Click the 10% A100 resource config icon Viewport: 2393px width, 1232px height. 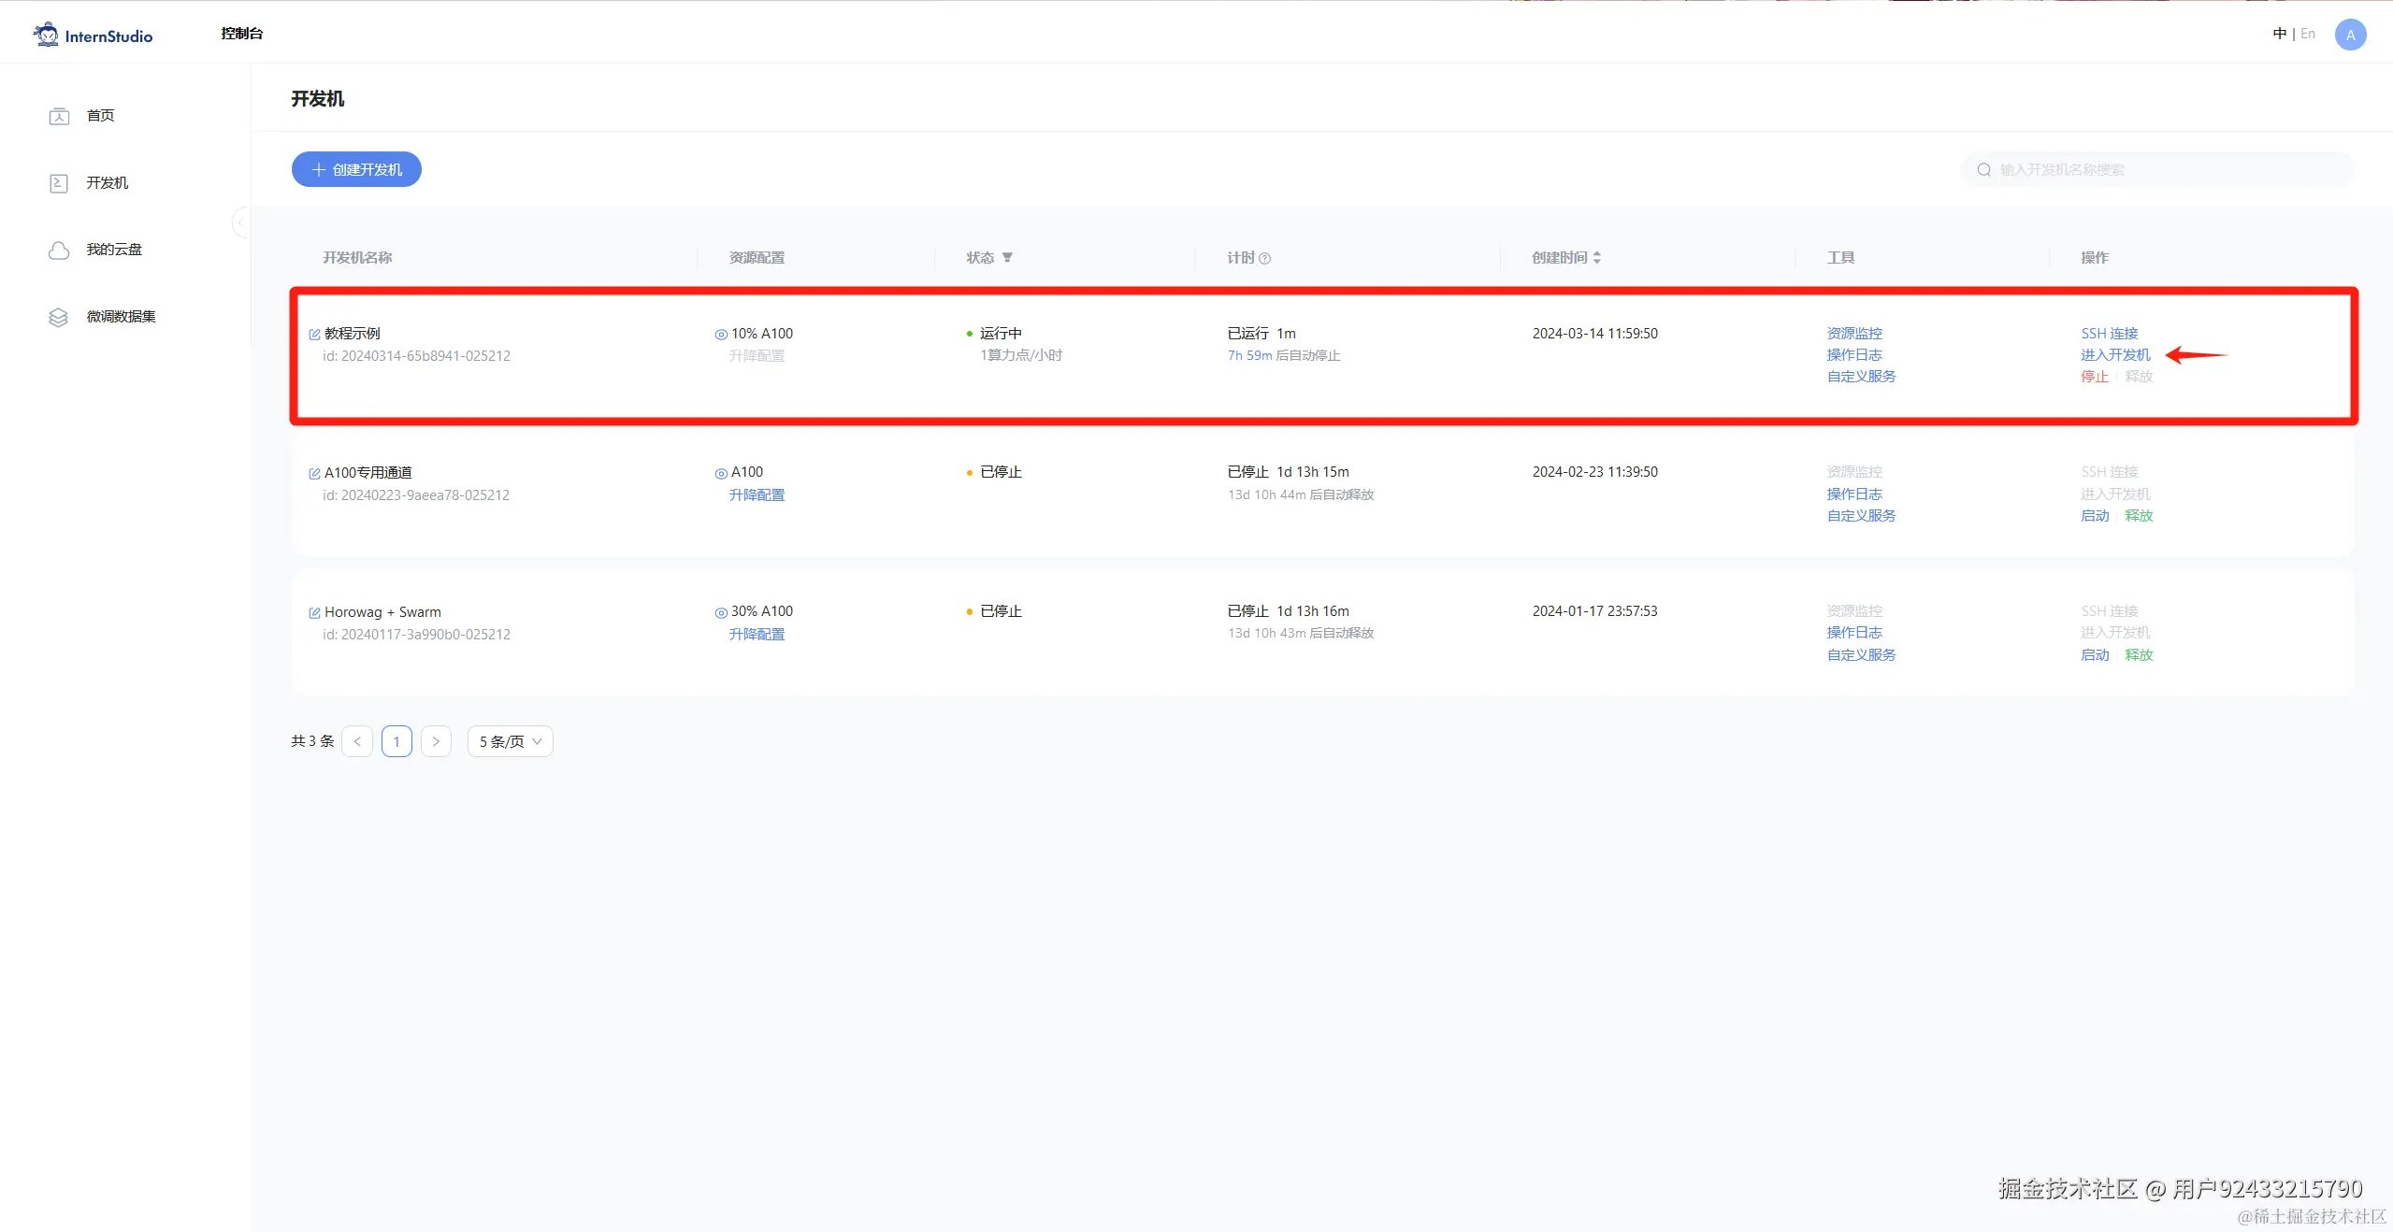click(720, 335)
